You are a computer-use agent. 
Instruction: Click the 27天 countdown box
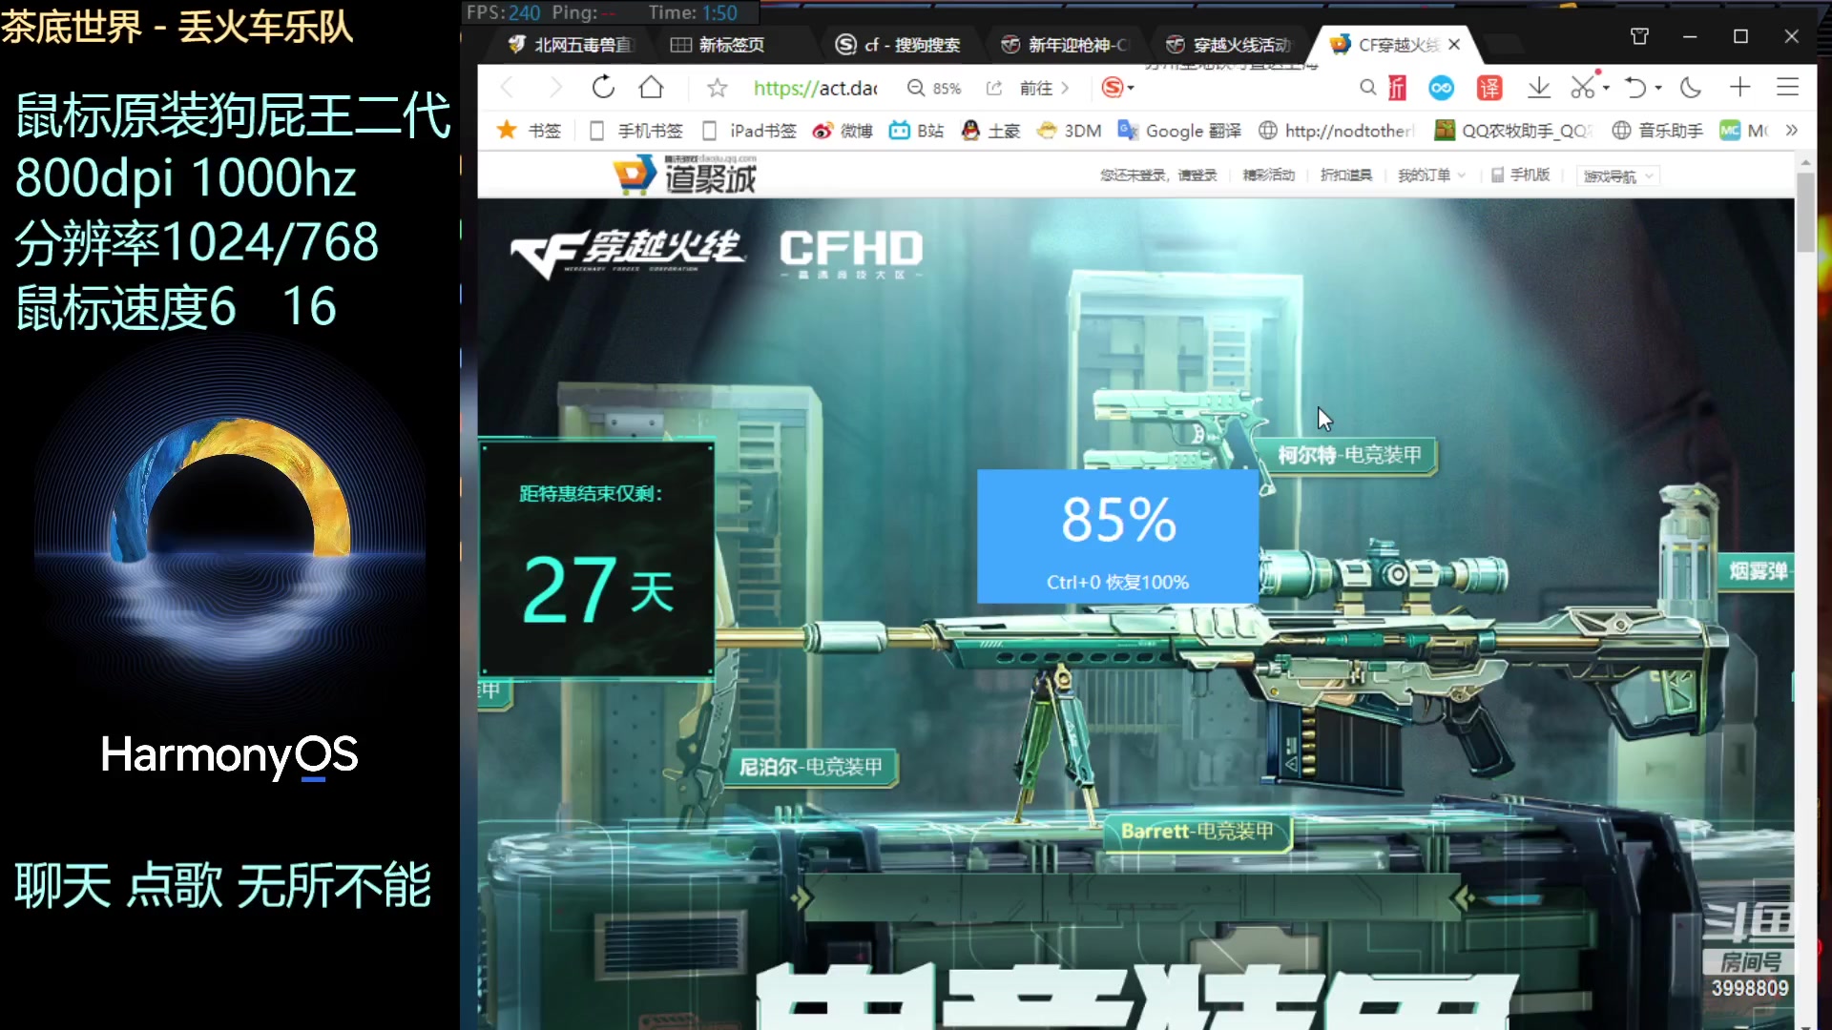click(597, 561)
